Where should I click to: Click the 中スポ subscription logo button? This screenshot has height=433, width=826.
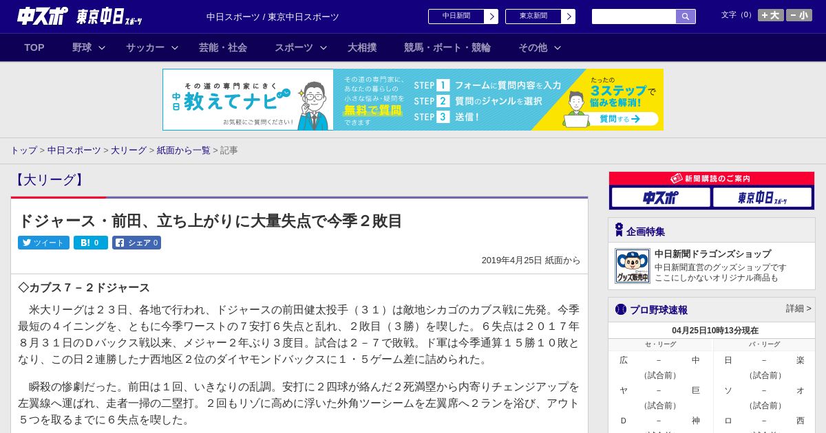[x=661, y=197]
